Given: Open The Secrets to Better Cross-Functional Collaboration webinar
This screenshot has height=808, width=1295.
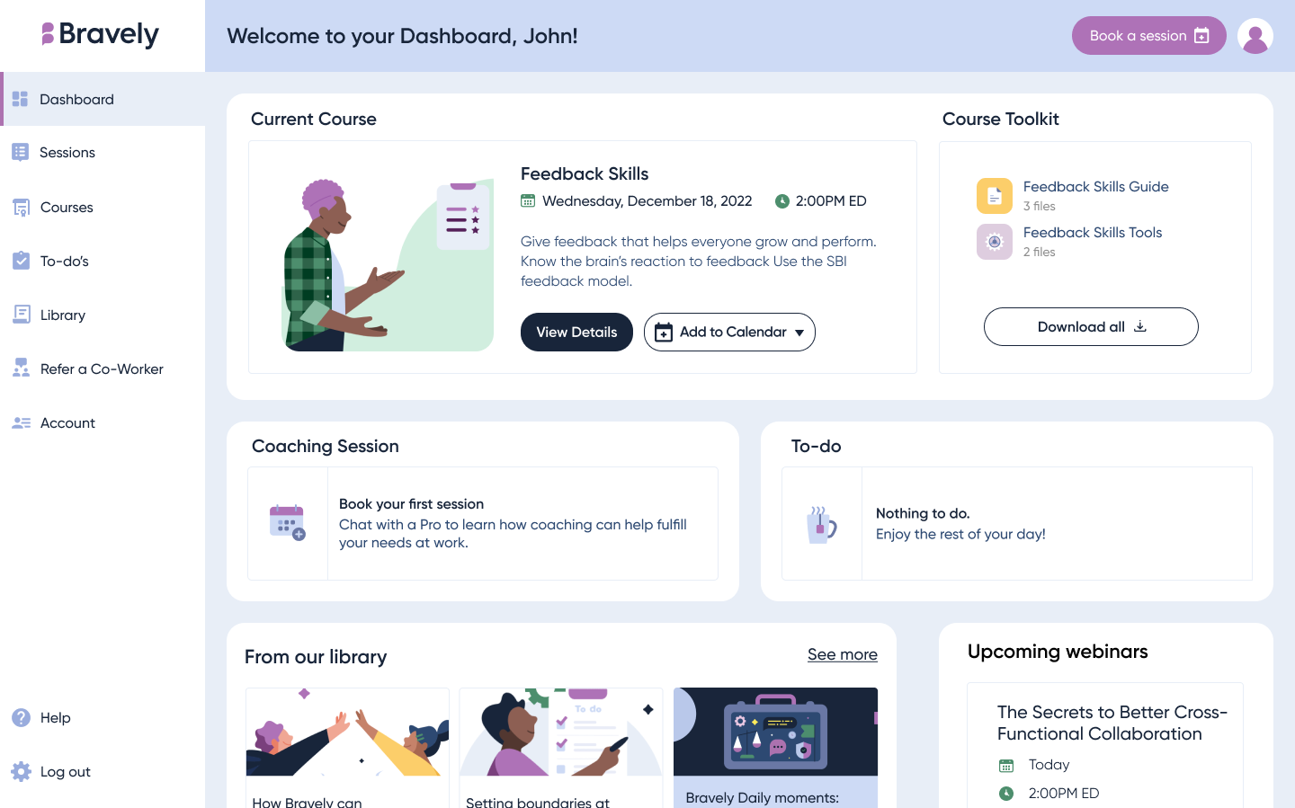Looking at the screenshot, I should point(1112,723).
